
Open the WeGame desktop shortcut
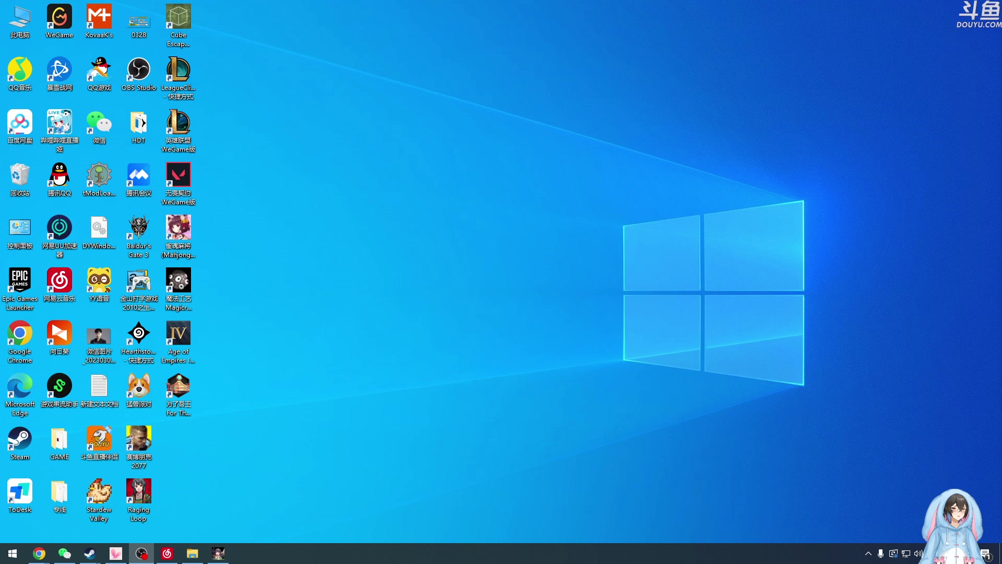(59, 21)
